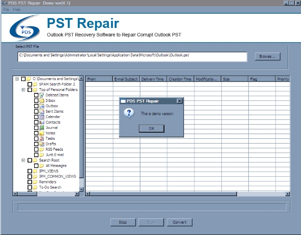Collapse the root C:\Documents and Settings node
The height and width of the screenshot is (235, 301).
coord(17,79)
